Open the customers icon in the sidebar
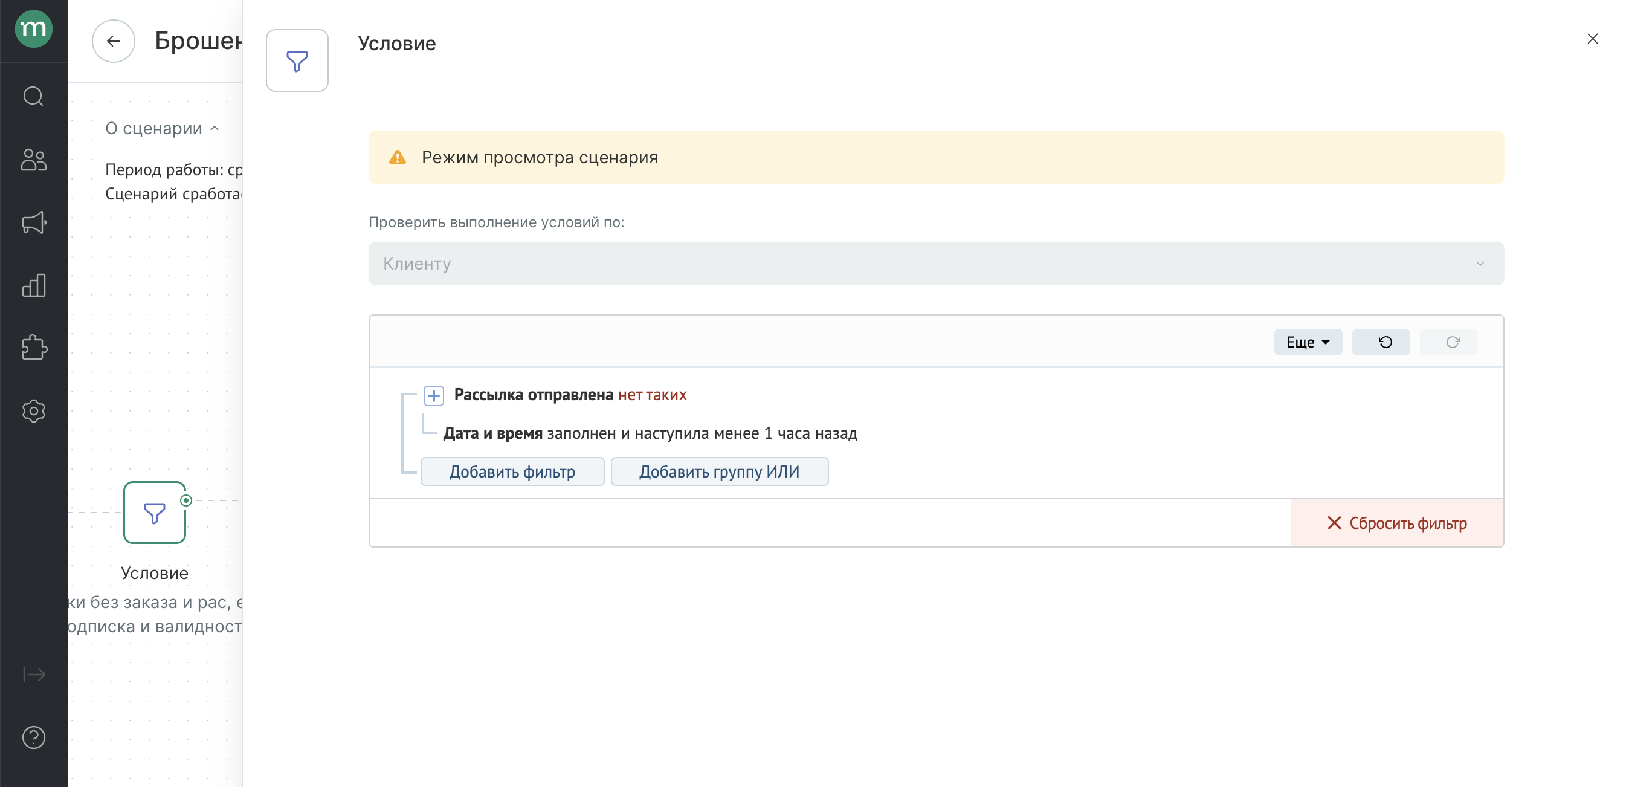Screen dimensions: 1629x787 pyautogui.click(x=33, y=160)
